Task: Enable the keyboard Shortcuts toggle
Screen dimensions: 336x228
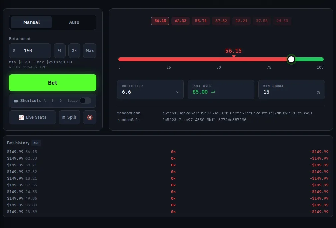Action: (85, 101)
